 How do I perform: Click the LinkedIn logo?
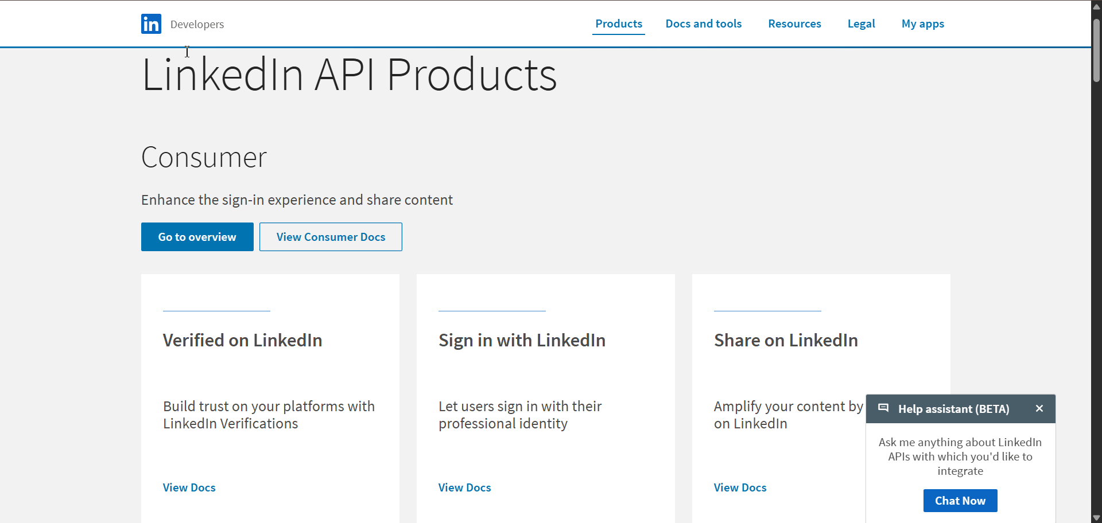pyautogui.click(x=150, y=24)
